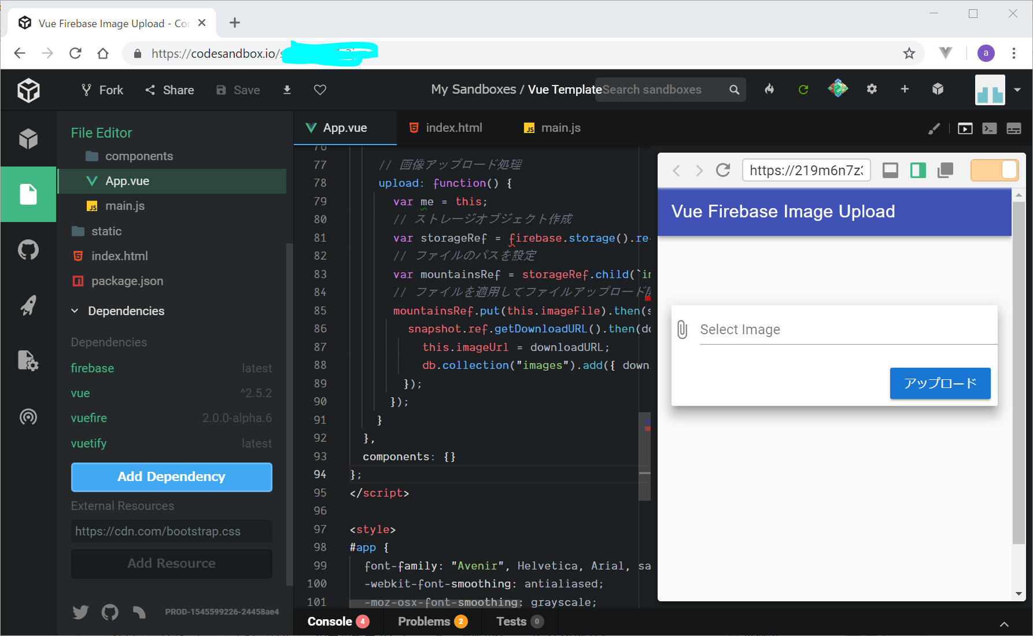Click the Search sandboxes field
Image resolution: width=1033 pixels, height=636 pixels.
point(662,90)
